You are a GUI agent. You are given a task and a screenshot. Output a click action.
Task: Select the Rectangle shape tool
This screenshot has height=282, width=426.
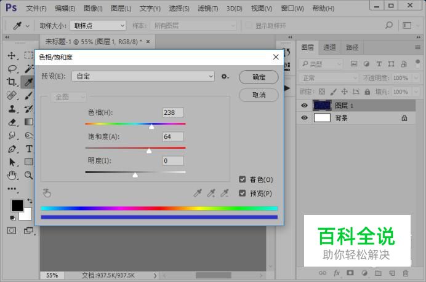(29, 162)
